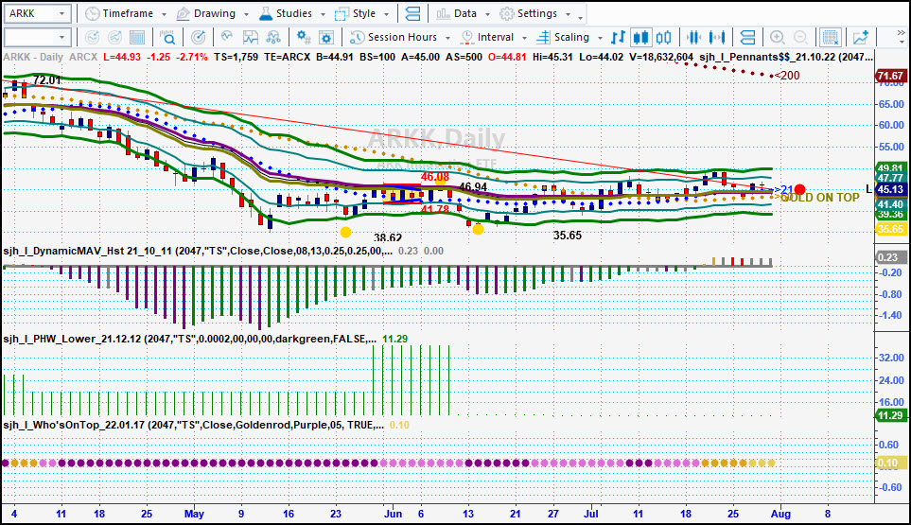Viewport: 911px width, 525px height.
Task: Expand the empty combo box below the symbol
Action: [61, 38]
